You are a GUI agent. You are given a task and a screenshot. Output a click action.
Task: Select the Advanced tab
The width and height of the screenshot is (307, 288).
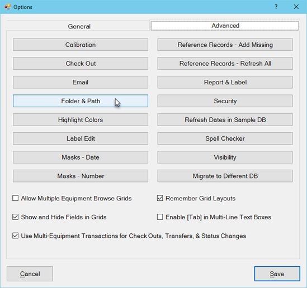coord(225,26)
